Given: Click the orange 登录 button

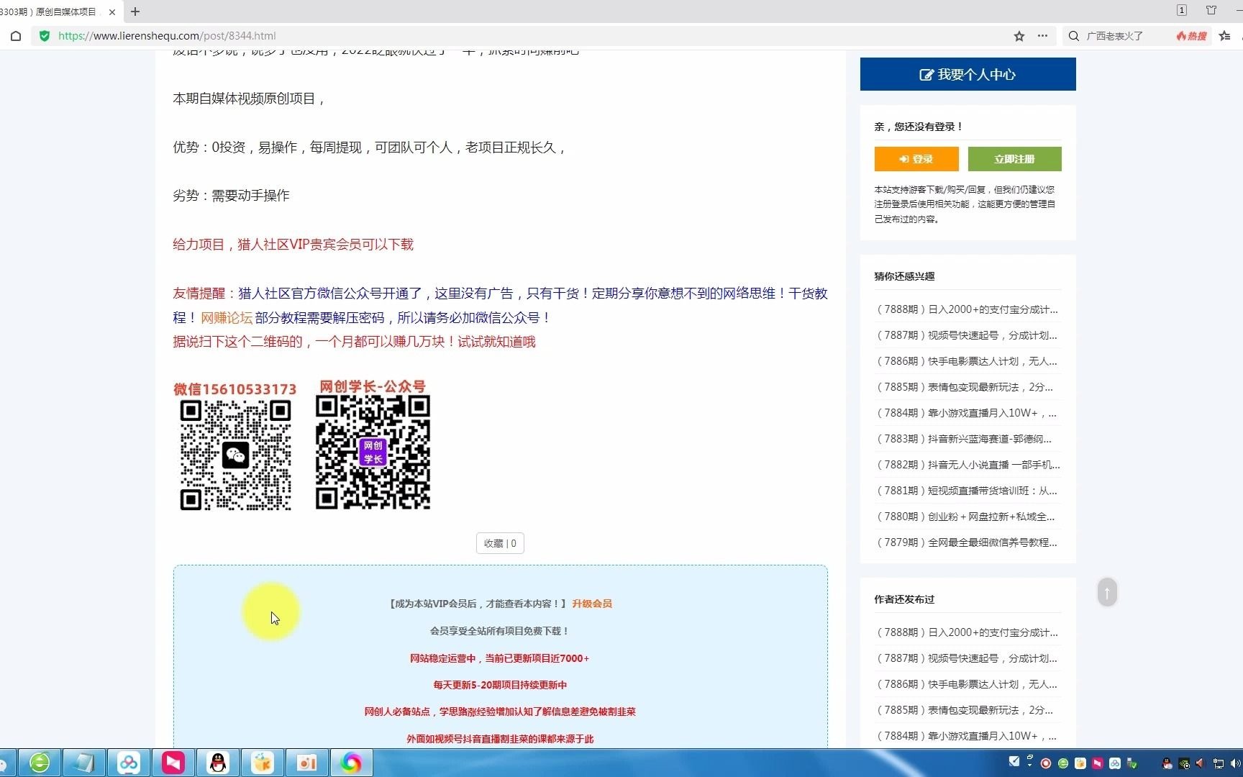Looking at the screenshot, I should pyautogui.click(x=916, y=159).
